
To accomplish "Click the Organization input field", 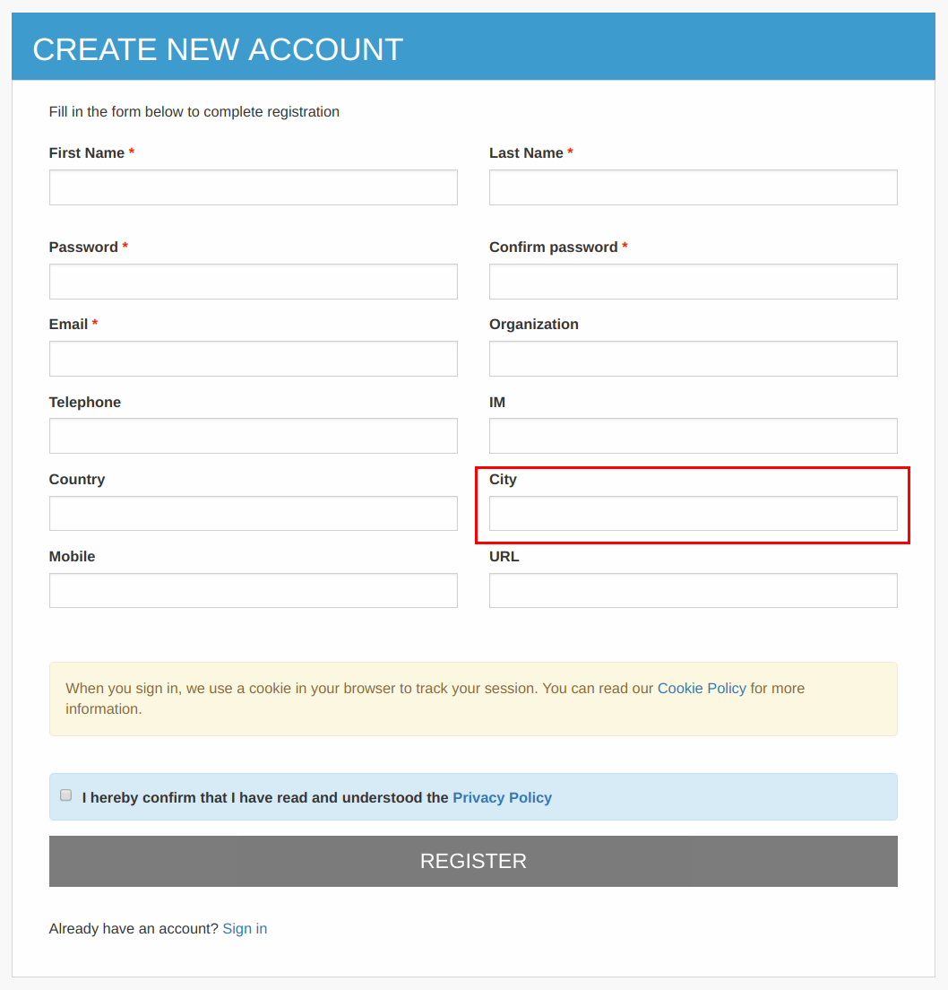I will [x=693, y=358].
